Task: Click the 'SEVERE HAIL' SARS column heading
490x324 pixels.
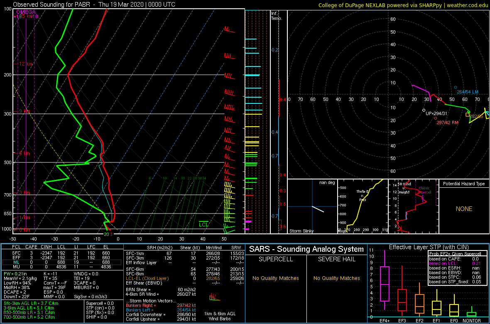Action: (337, 259)
